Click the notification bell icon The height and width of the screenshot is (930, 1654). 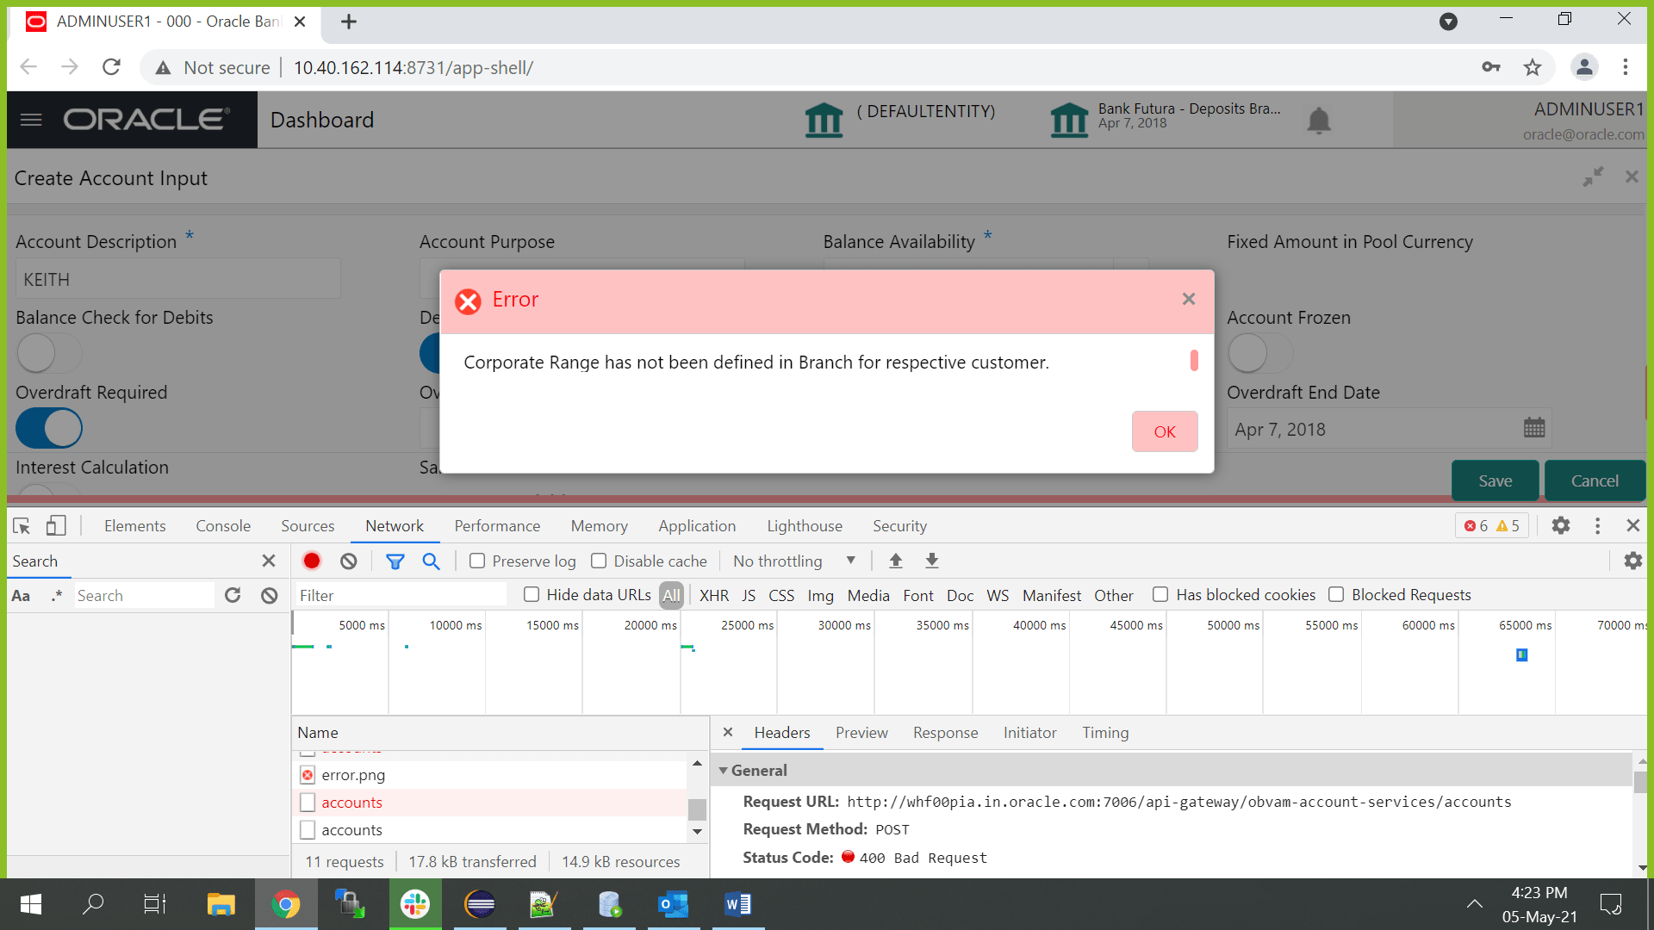(1318, 121)
